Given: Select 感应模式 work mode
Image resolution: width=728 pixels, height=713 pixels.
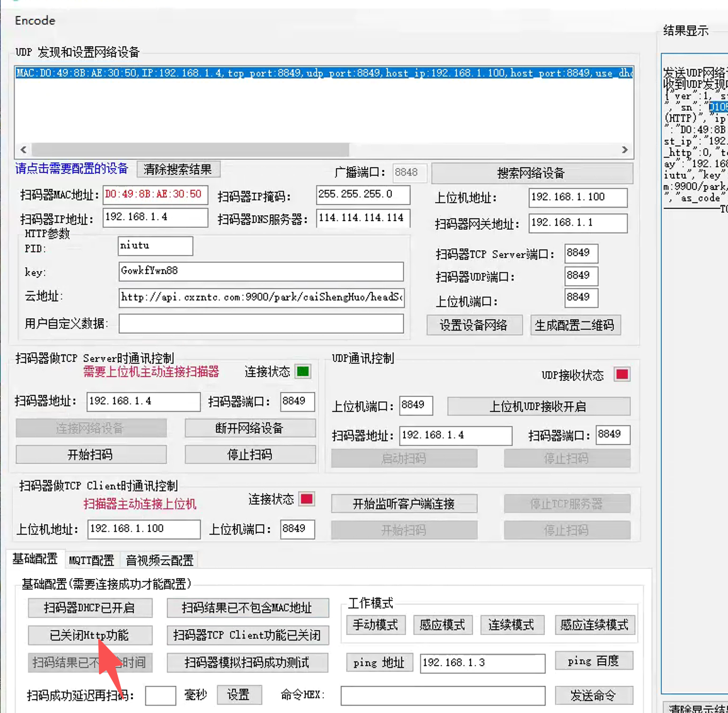Looking at the screenshot, I should (x=443, y=625).
